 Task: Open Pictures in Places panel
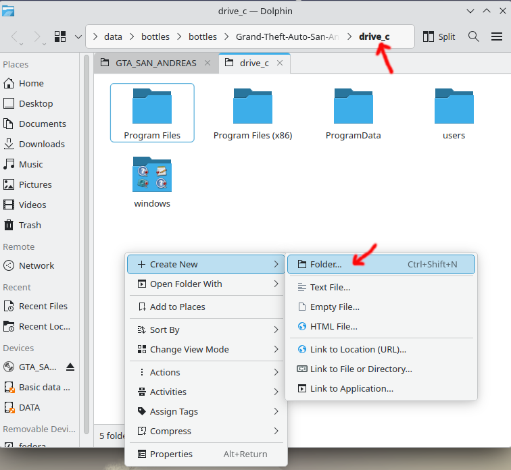39,184
